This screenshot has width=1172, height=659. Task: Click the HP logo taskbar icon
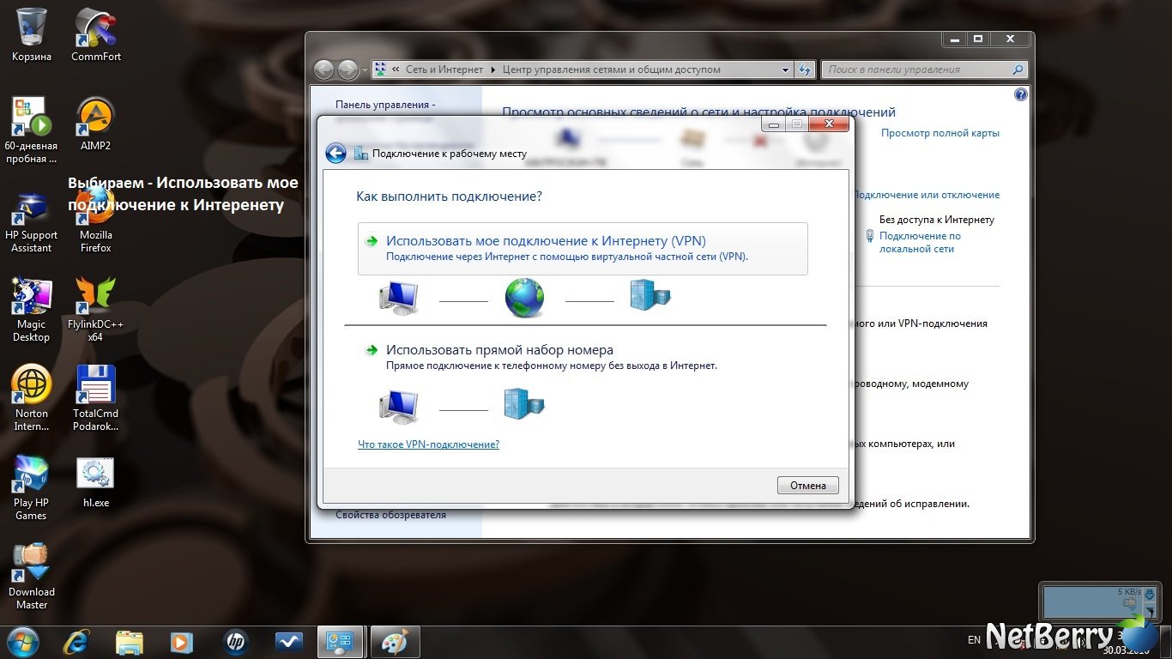click(x=235, y=641)
